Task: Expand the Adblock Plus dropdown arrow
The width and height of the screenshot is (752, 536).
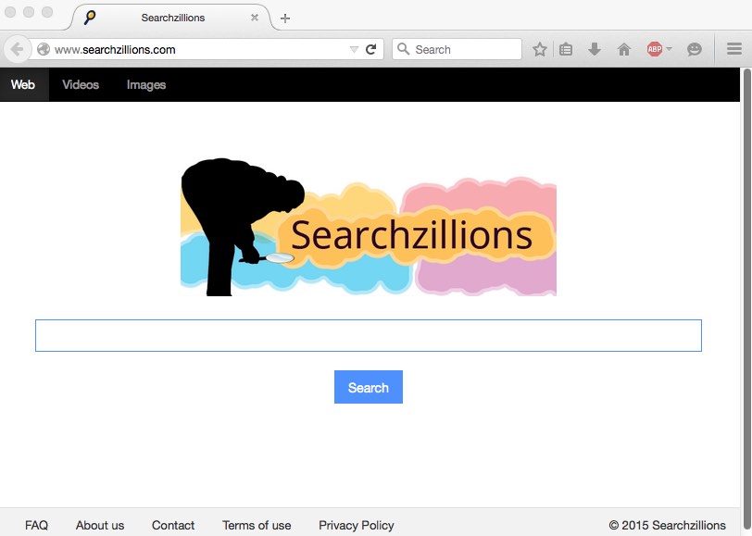Action: [670, 50]
